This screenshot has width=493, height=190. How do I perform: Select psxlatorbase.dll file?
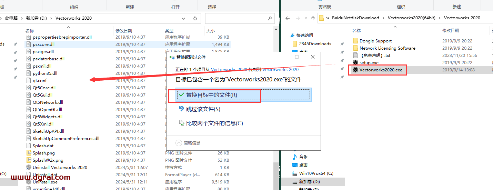[x=49, y=59]
